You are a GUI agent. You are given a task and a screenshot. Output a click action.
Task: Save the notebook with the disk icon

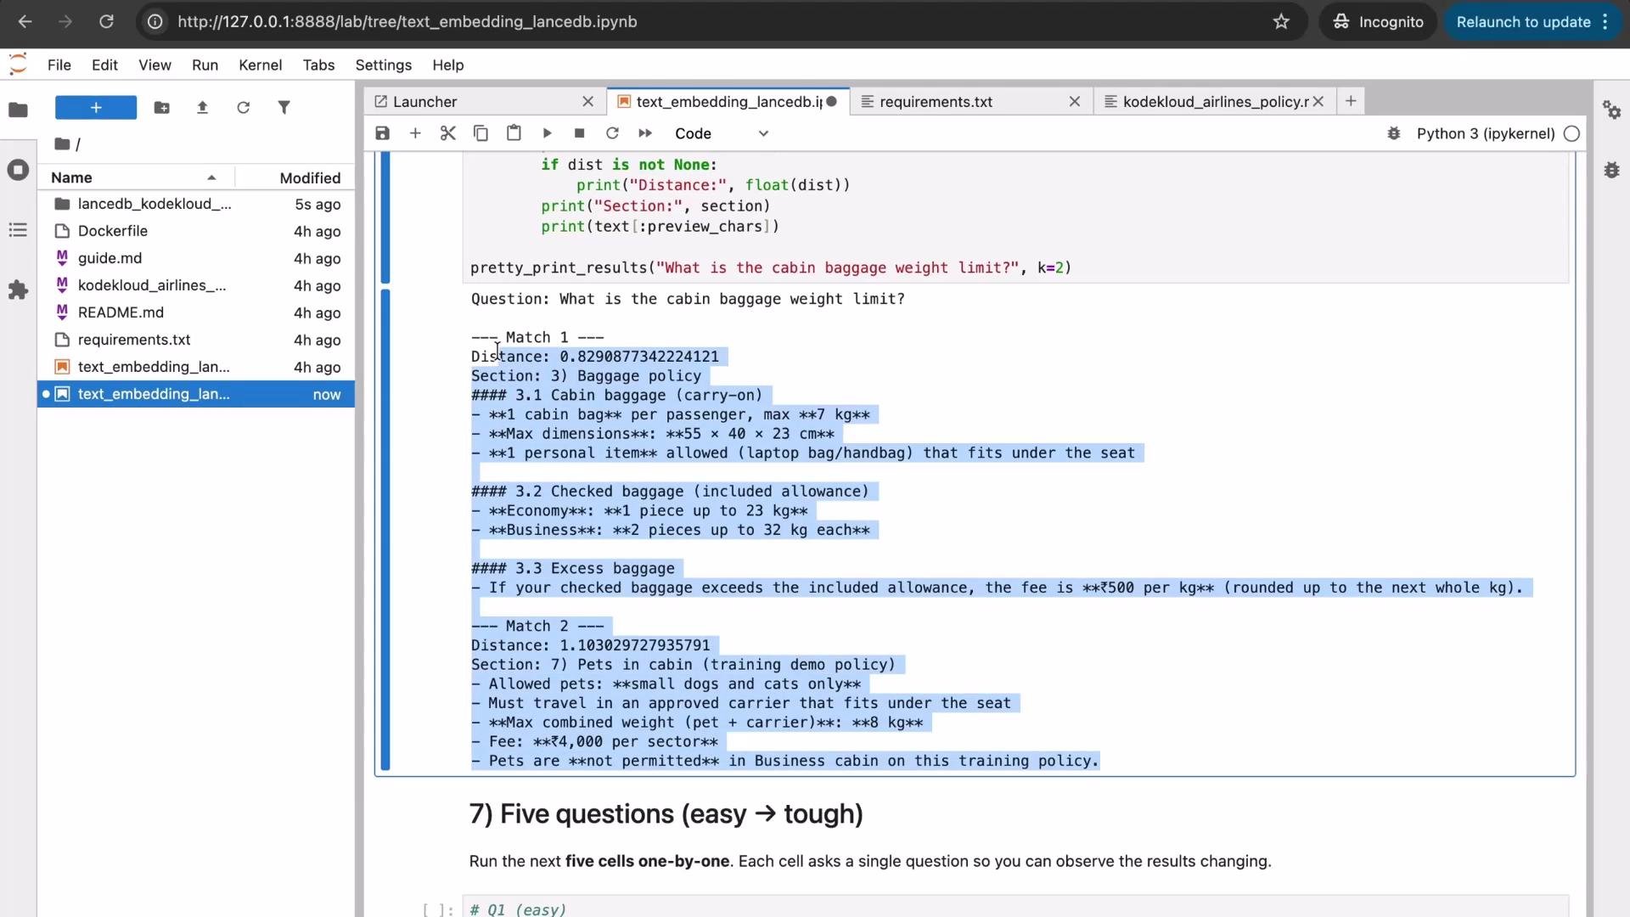tap(382, 133)
